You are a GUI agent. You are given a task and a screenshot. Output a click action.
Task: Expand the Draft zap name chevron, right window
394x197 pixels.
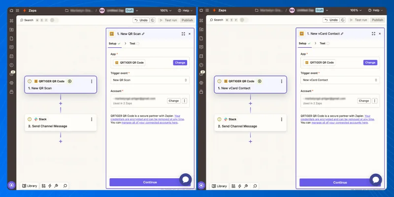click(327, 10)
